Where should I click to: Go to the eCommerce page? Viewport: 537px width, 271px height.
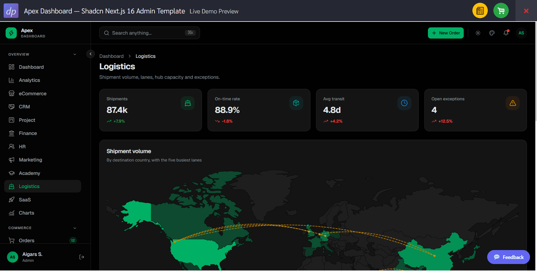[43, 94]
